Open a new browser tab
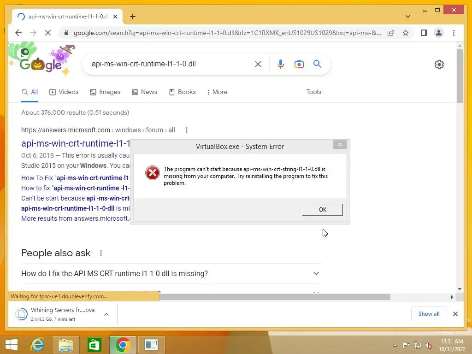Image resolution: width=472 pixels, height=354 pixels. (x=132, y=17)
